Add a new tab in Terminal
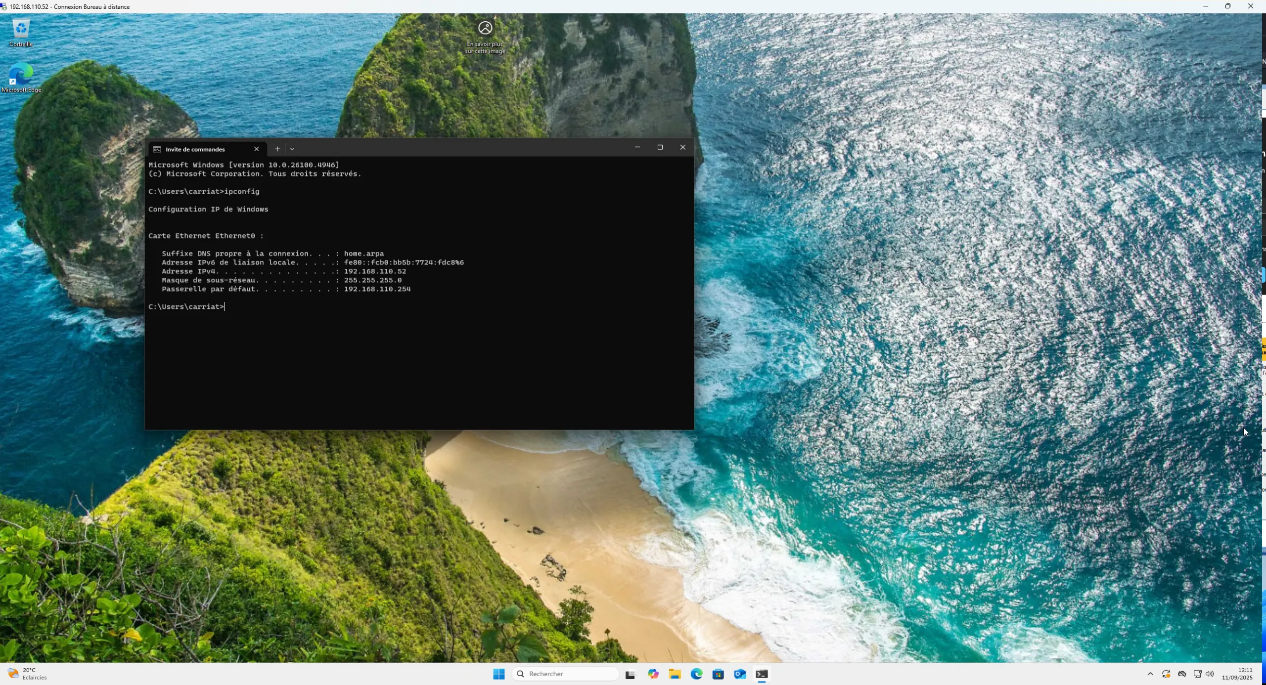The image size is (1266, 685). (x=277, y=149)
